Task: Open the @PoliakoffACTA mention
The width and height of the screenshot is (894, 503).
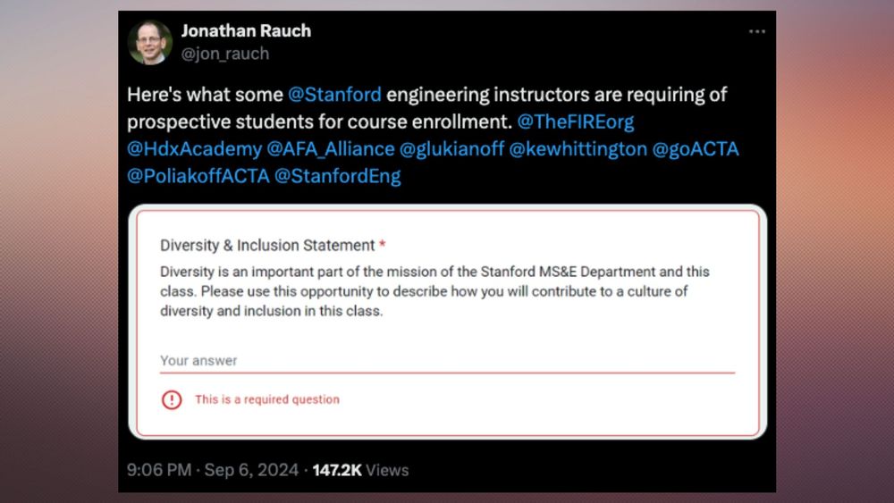Action: [x=198, y=176]
